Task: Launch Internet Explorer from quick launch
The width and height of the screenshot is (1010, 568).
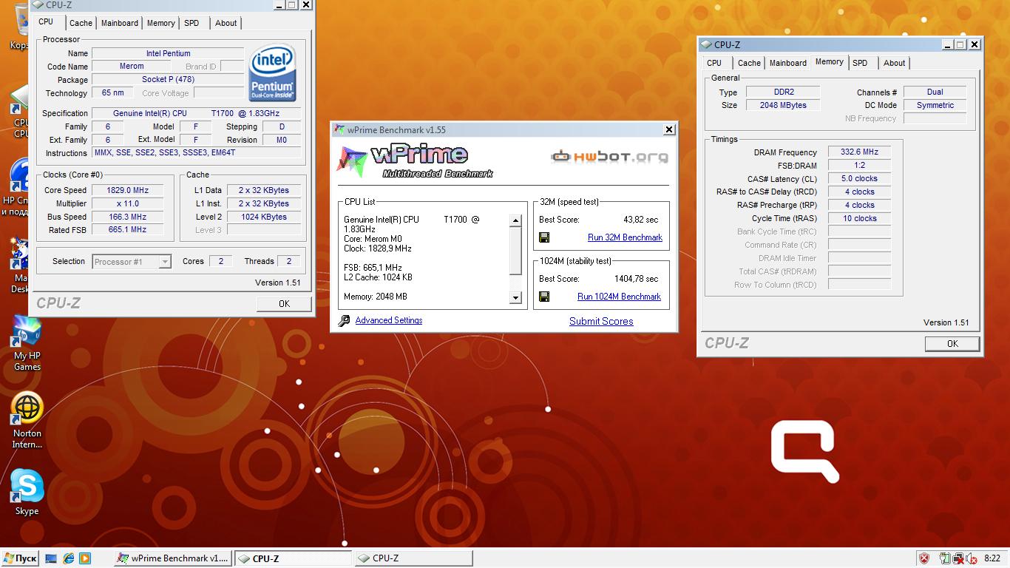Action: [69, 558]
